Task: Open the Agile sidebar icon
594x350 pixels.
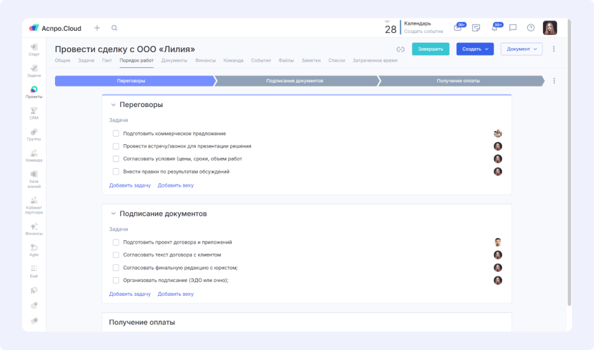Action: (x=34, y=249)
